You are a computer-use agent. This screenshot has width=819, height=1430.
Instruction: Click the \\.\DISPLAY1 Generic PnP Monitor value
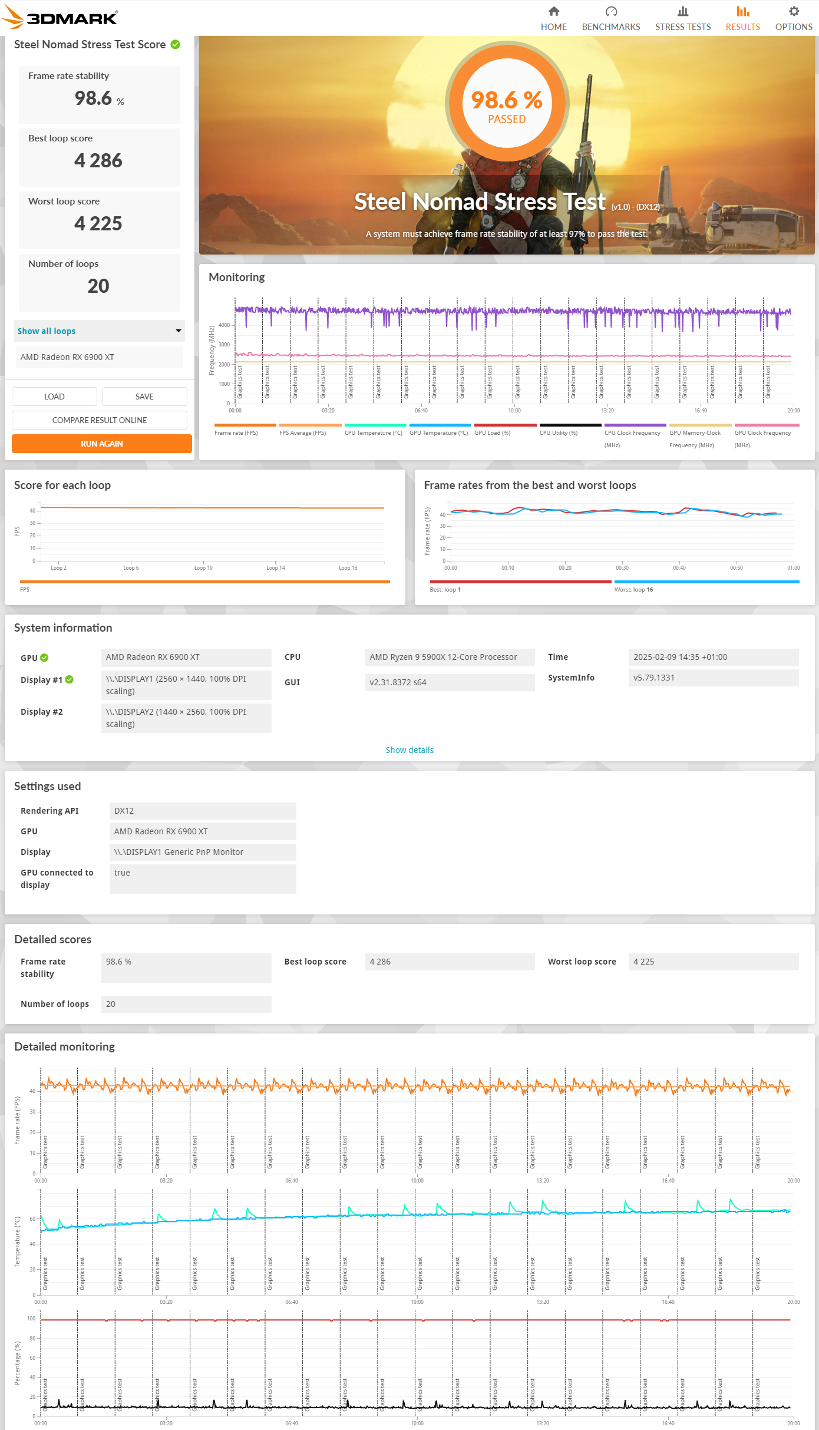[203, 852]
